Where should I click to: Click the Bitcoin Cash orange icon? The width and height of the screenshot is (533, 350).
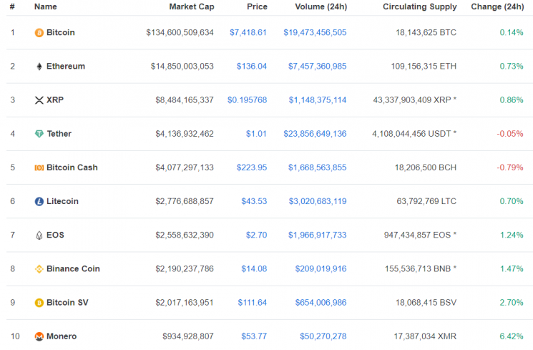[39, 167]
